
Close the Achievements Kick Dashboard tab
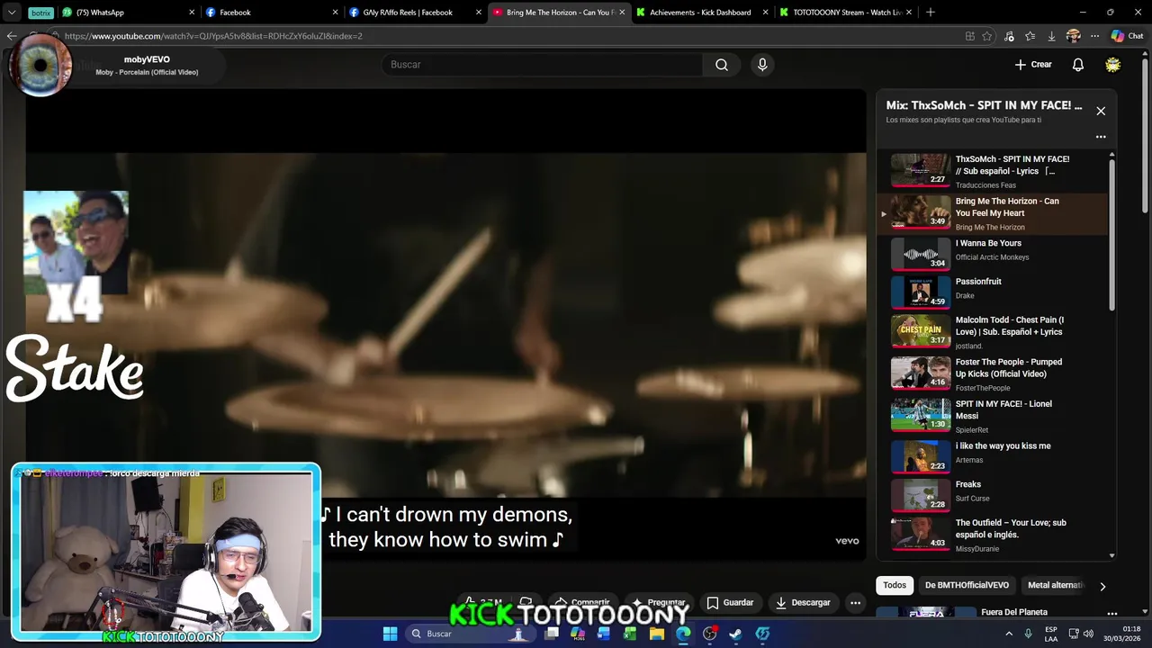coord(765,13)
